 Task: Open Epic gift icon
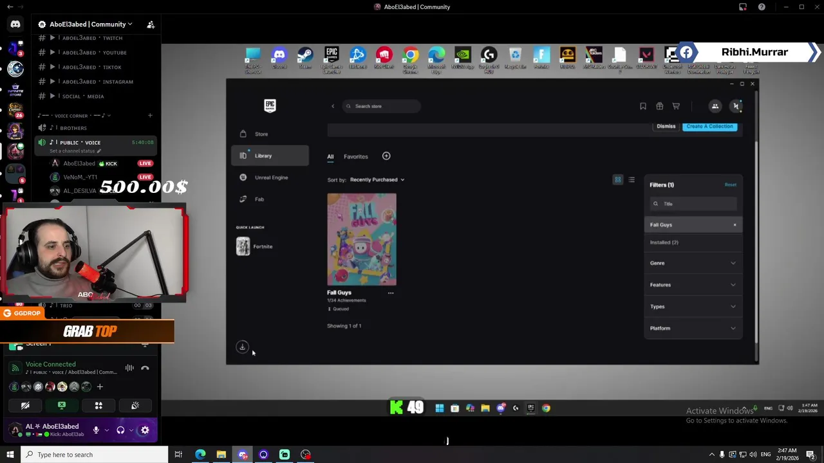[x=659, y=106]
